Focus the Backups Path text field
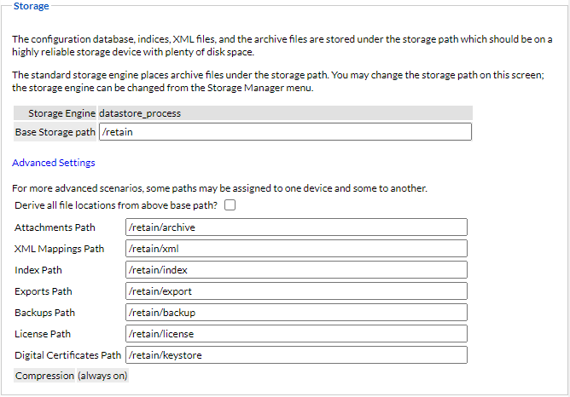The height and width of the screenshot is (397, 570). [x=296, y=313]
